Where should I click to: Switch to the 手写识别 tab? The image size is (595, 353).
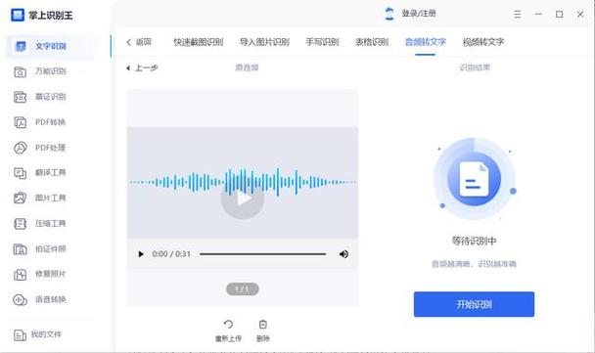coord(323,42)
